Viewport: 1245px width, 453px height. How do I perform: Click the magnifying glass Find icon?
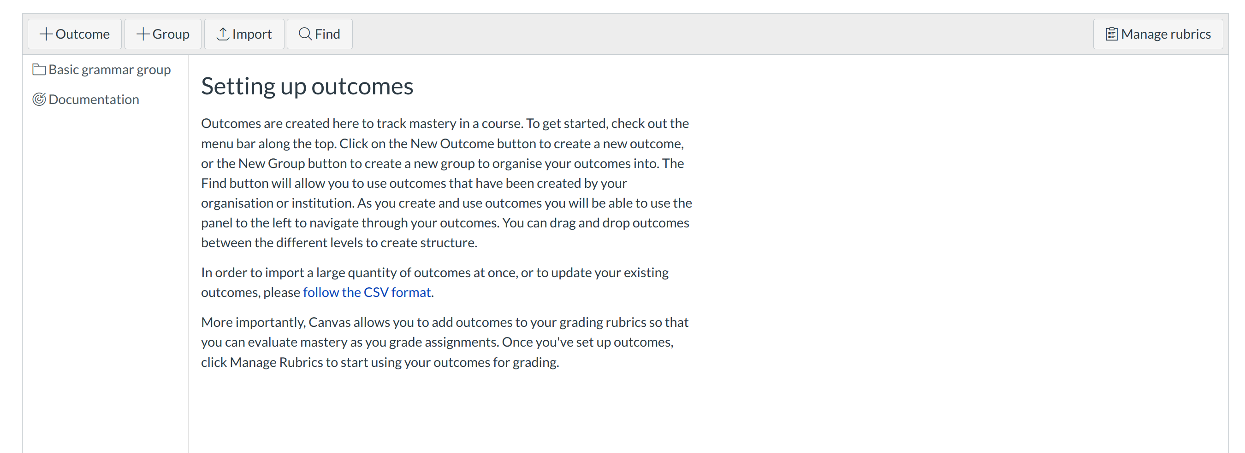pyautogui.click(x=305, y=34)
